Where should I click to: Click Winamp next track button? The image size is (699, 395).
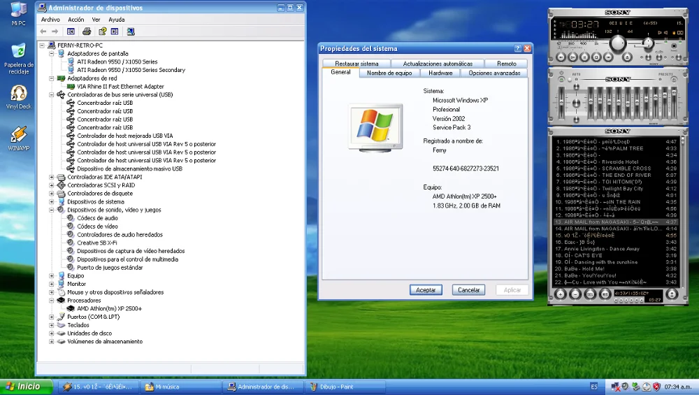coord(607,57)
